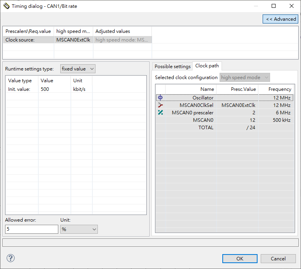Click the MSCAN0ClkSel multiplexer icon
Image resolution: width=301 pixels, height=269 pixels.
(x=160, y=105)
